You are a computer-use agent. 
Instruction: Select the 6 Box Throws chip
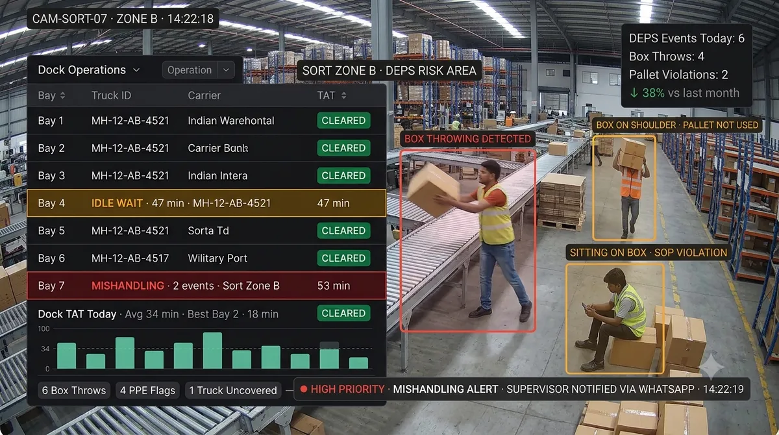(73, 390)
